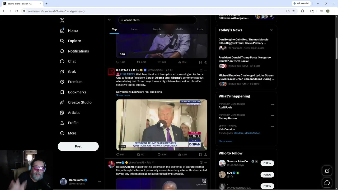The image size is (338, 190).
Task: Open options for Bishop Barron trend
Action: pyautogui.click(x=273, y=115)
